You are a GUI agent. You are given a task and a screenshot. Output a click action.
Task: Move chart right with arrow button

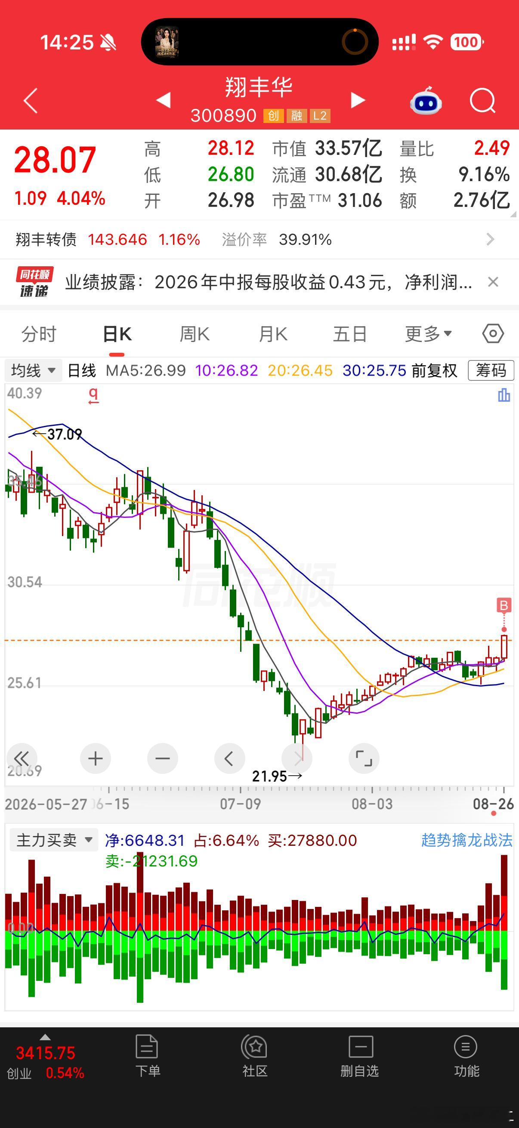[297, 758]
